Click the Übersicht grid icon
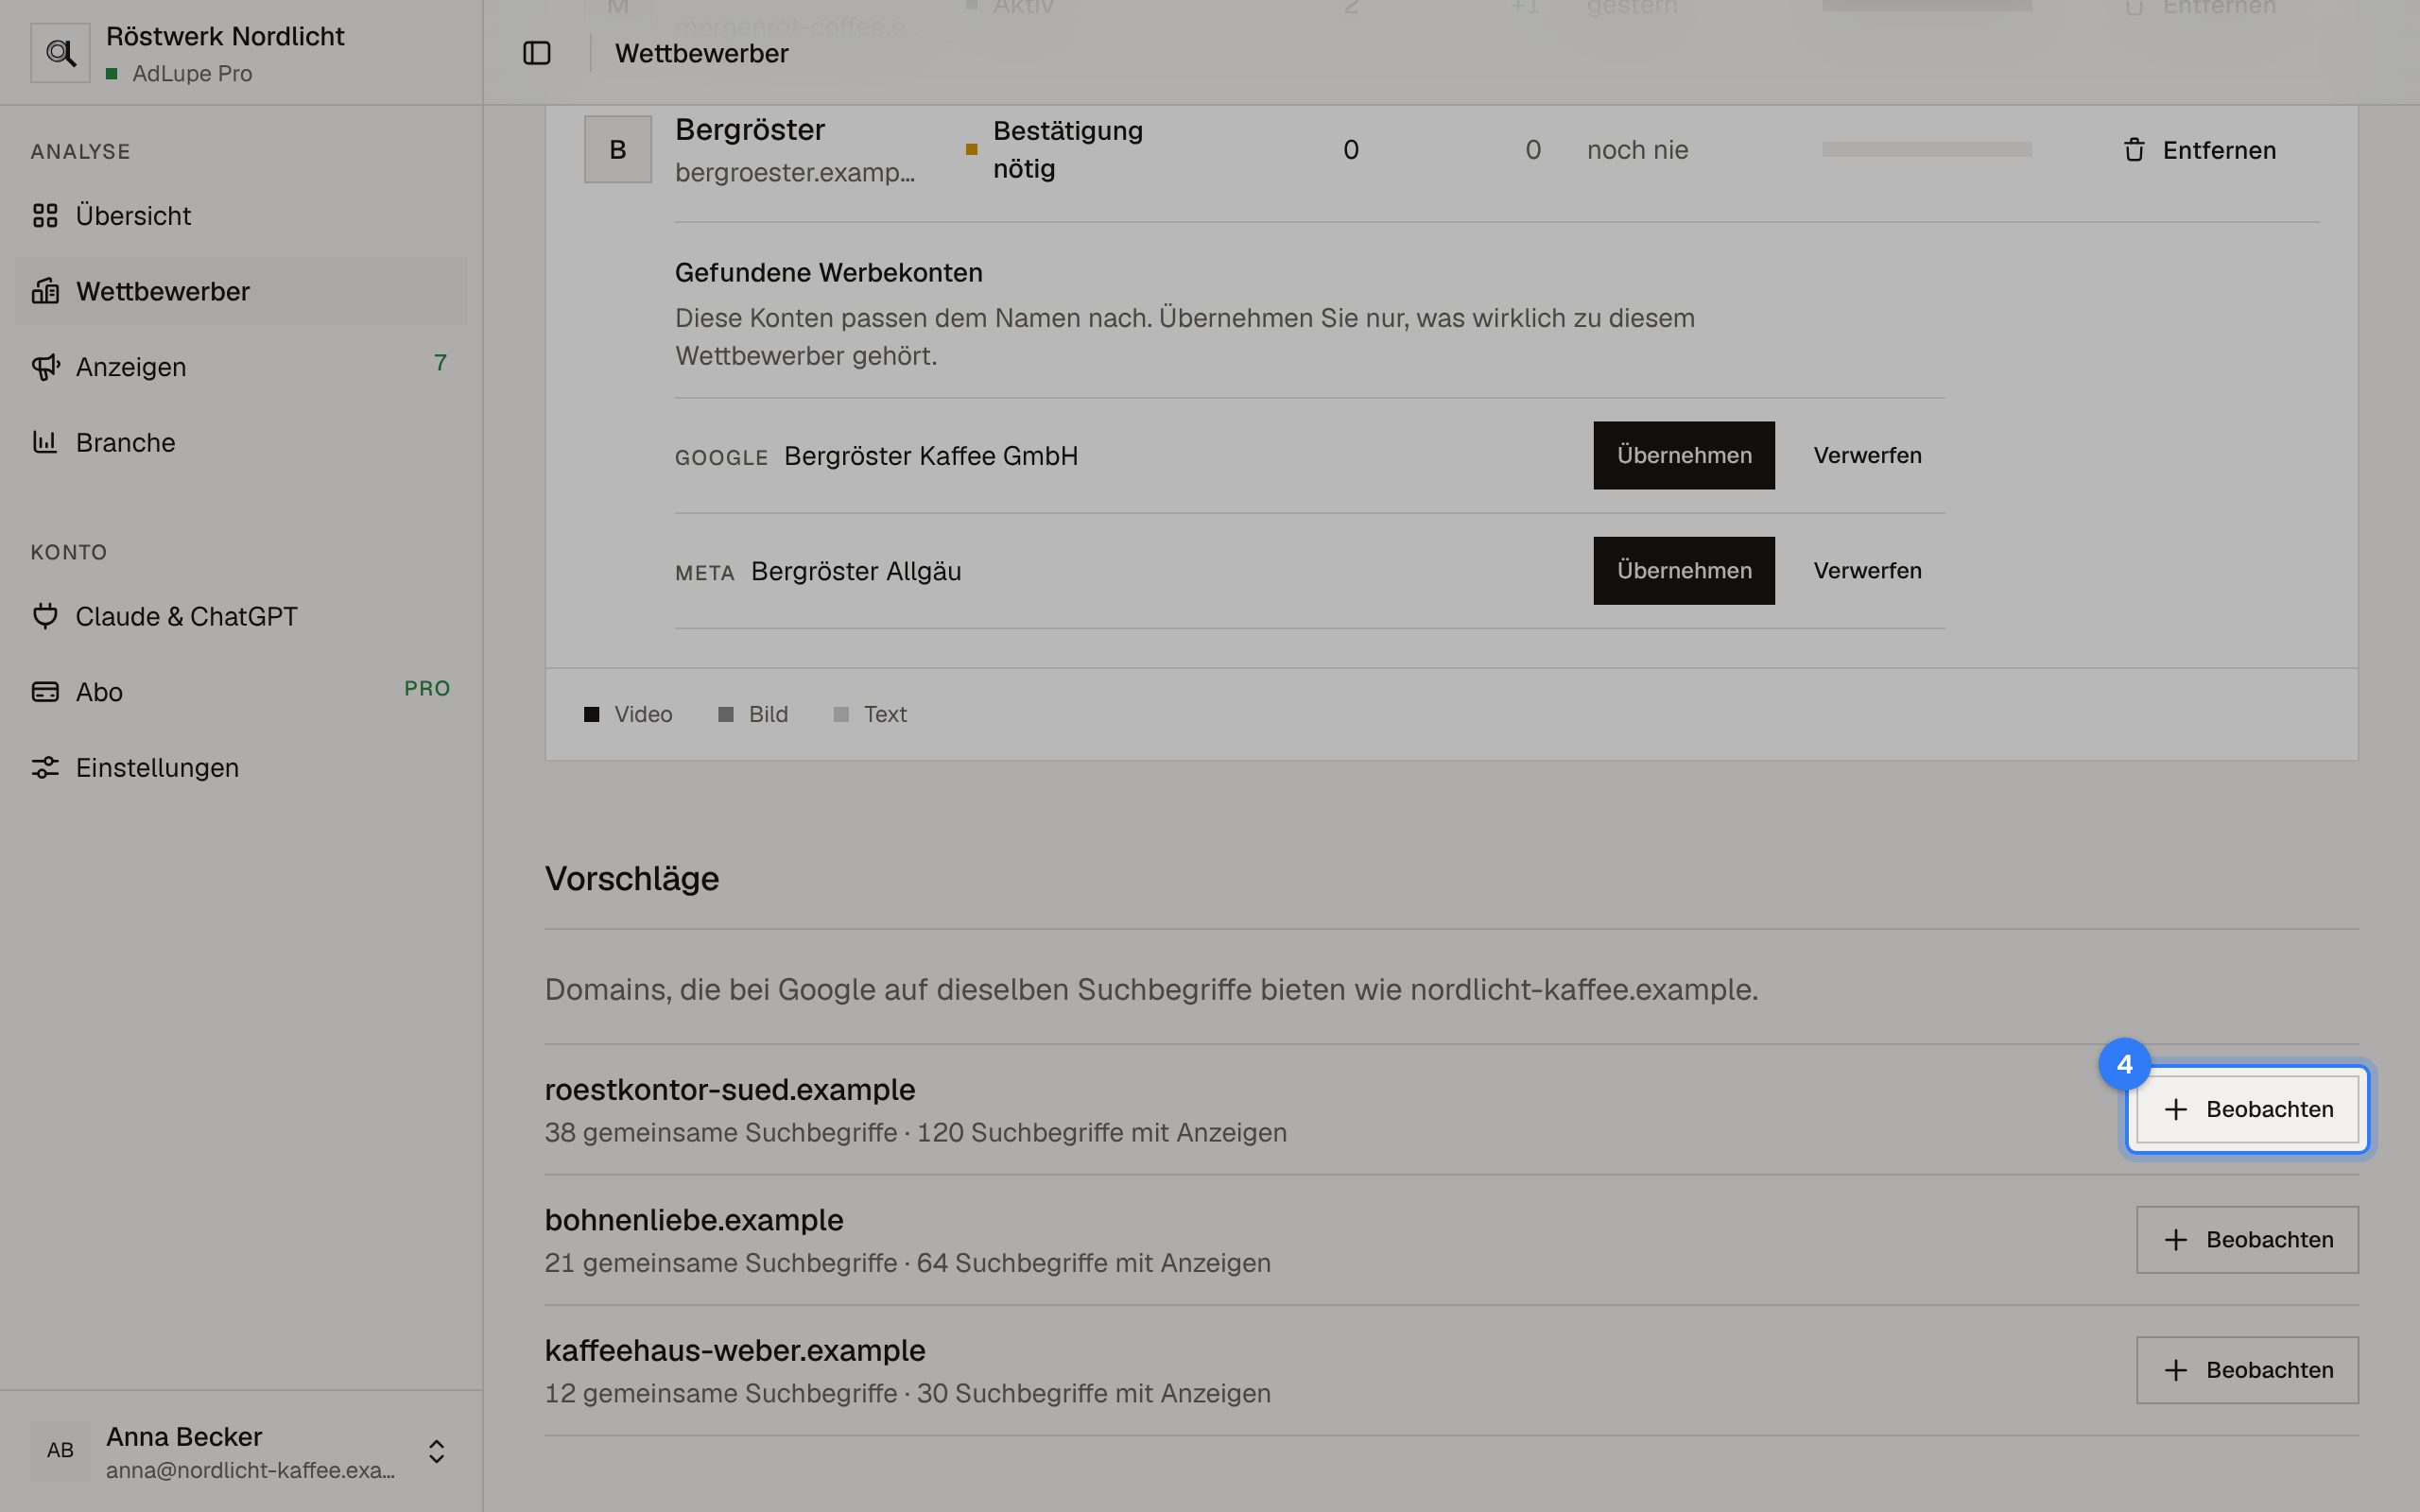The height and width of the screenshot is (1512, 2420). pos(45,215)
